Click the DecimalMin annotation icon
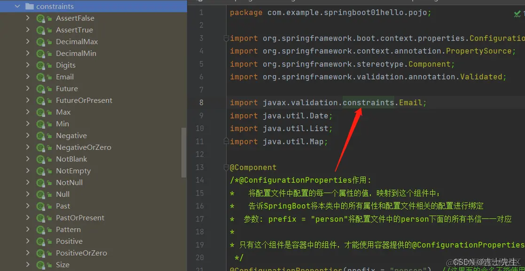 coord(40,54)
